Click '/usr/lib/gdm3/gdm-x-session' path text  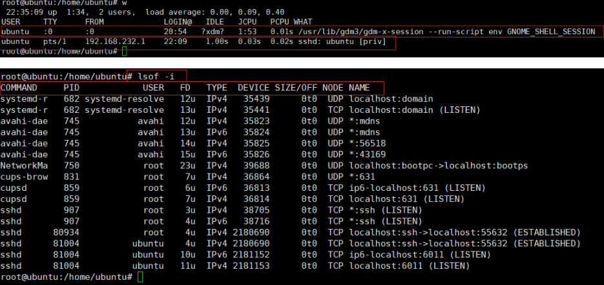[361, 32]
